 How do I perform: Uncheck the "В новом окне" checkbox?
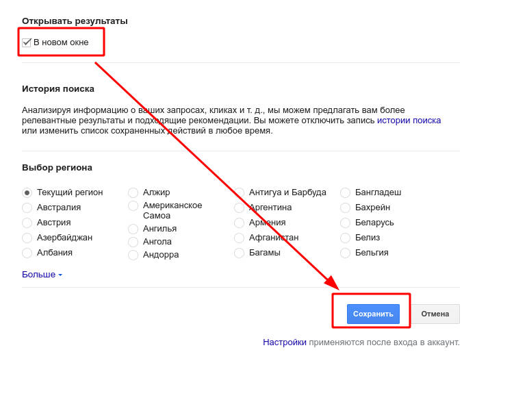click(27, 42)
